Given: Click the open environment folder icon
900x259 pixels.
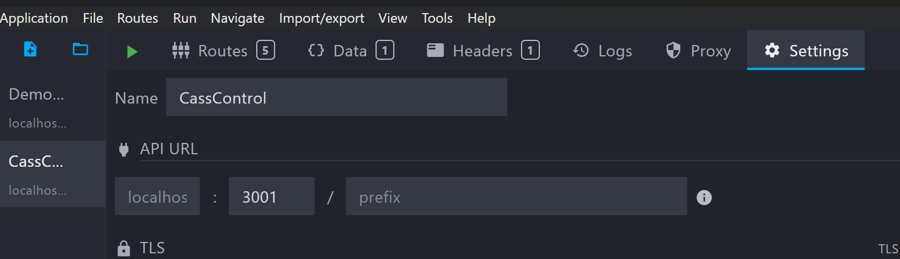Looking at the screenshot, I should point(80,50).
